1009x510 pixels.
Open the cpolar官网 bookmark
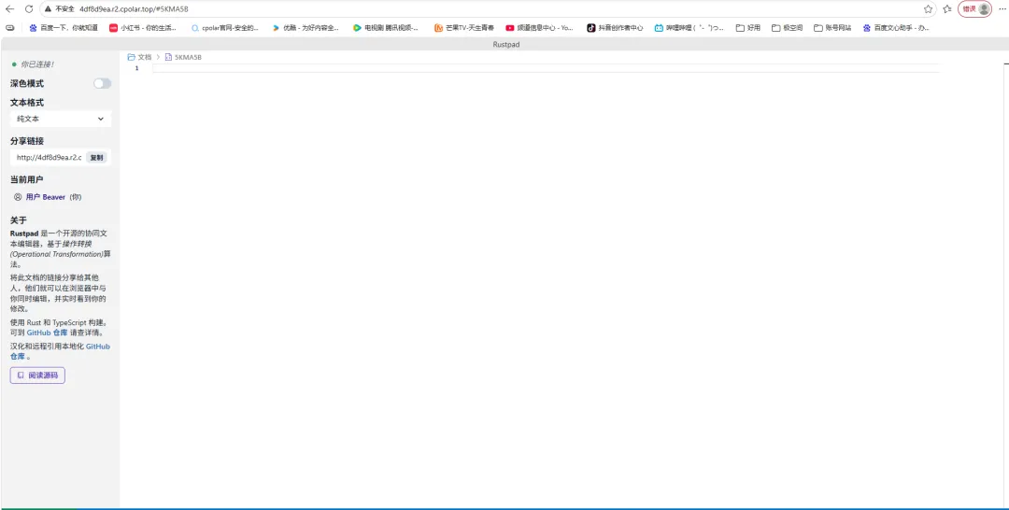point(225,28)
